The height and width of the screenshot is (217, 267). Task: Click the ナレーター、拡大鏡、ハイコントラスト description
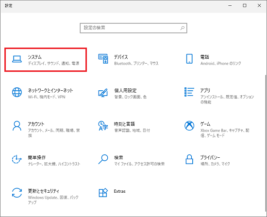tap(54, 164)
